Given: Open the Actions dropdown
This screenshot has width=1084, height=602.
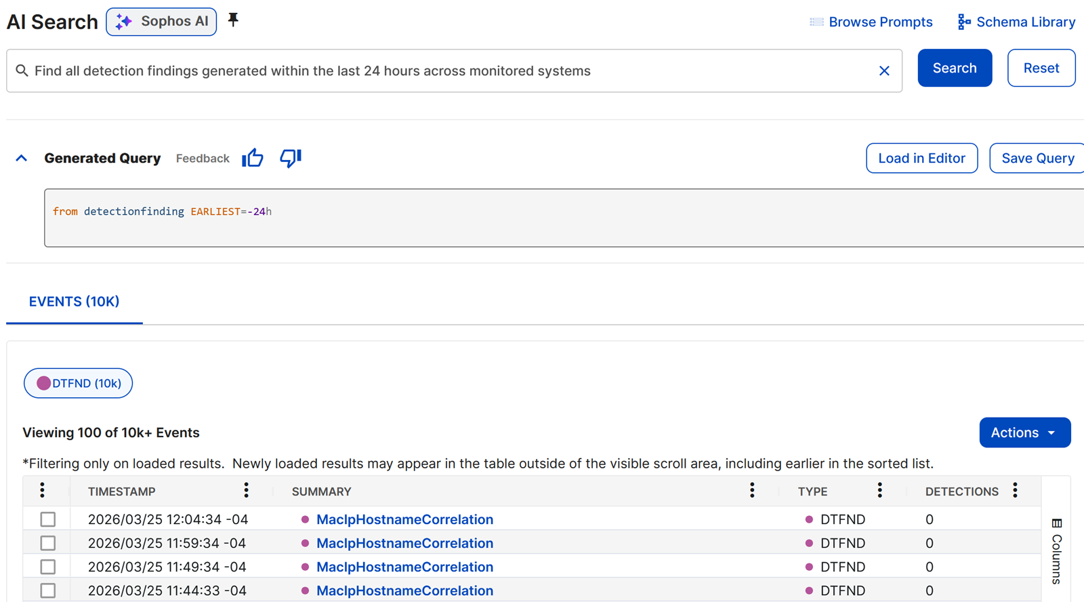Looking at the screenshot, I should pos(1024,433).
